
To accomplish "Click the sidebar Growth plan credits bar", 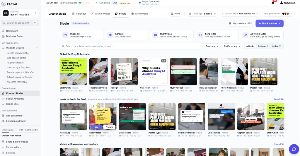I will 20,133.
